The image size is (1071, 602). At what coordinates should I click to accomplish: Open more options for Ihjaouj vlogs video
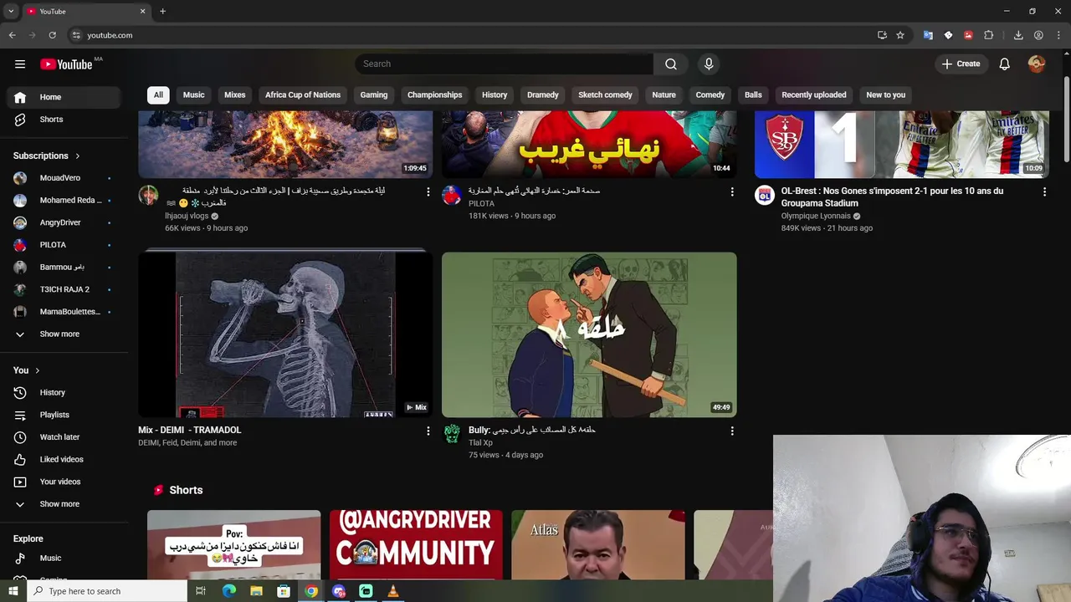[428, 192]
